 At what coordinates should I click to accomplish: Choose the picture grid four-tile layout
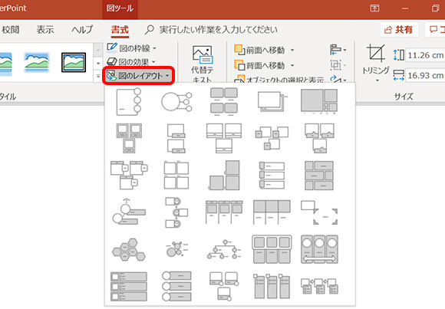[x=176, y=175]
